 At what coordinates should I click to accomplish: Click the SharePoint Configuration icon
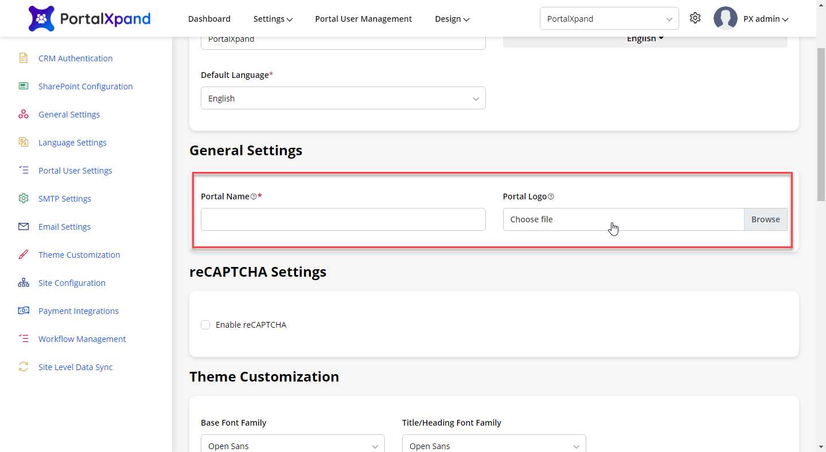[x=24, y=87]
